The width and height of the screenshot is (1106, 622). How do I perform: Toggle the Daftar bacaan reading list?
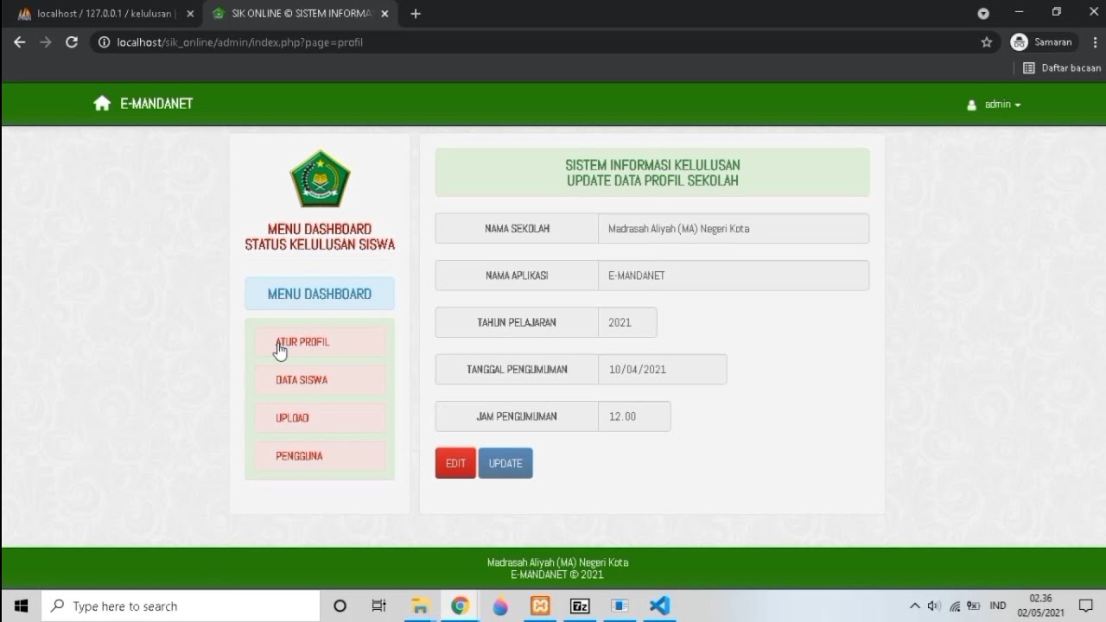[1061, 67]
